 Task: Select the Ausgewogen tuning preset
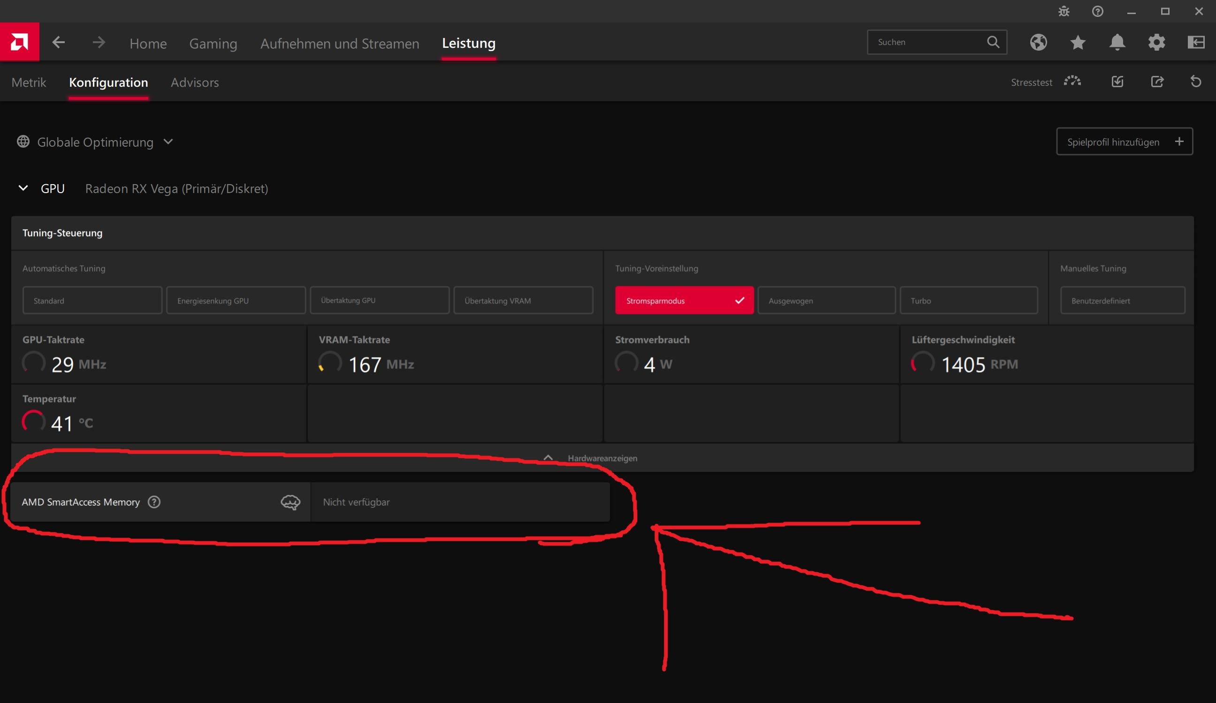(x=826, y=300)
